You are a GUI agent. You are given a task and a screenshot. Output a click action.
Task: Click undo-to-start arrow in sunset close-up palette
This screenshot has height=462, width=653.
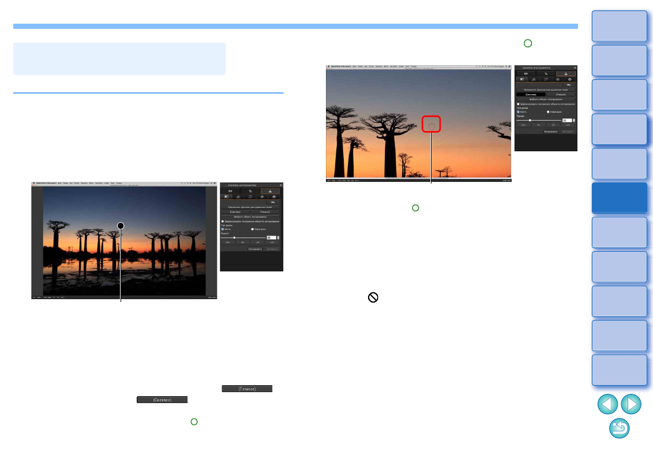523,125
